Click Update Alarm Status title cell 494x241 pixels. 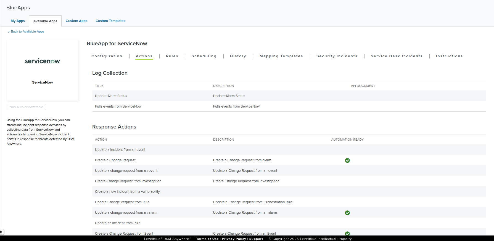coord(111,96)
